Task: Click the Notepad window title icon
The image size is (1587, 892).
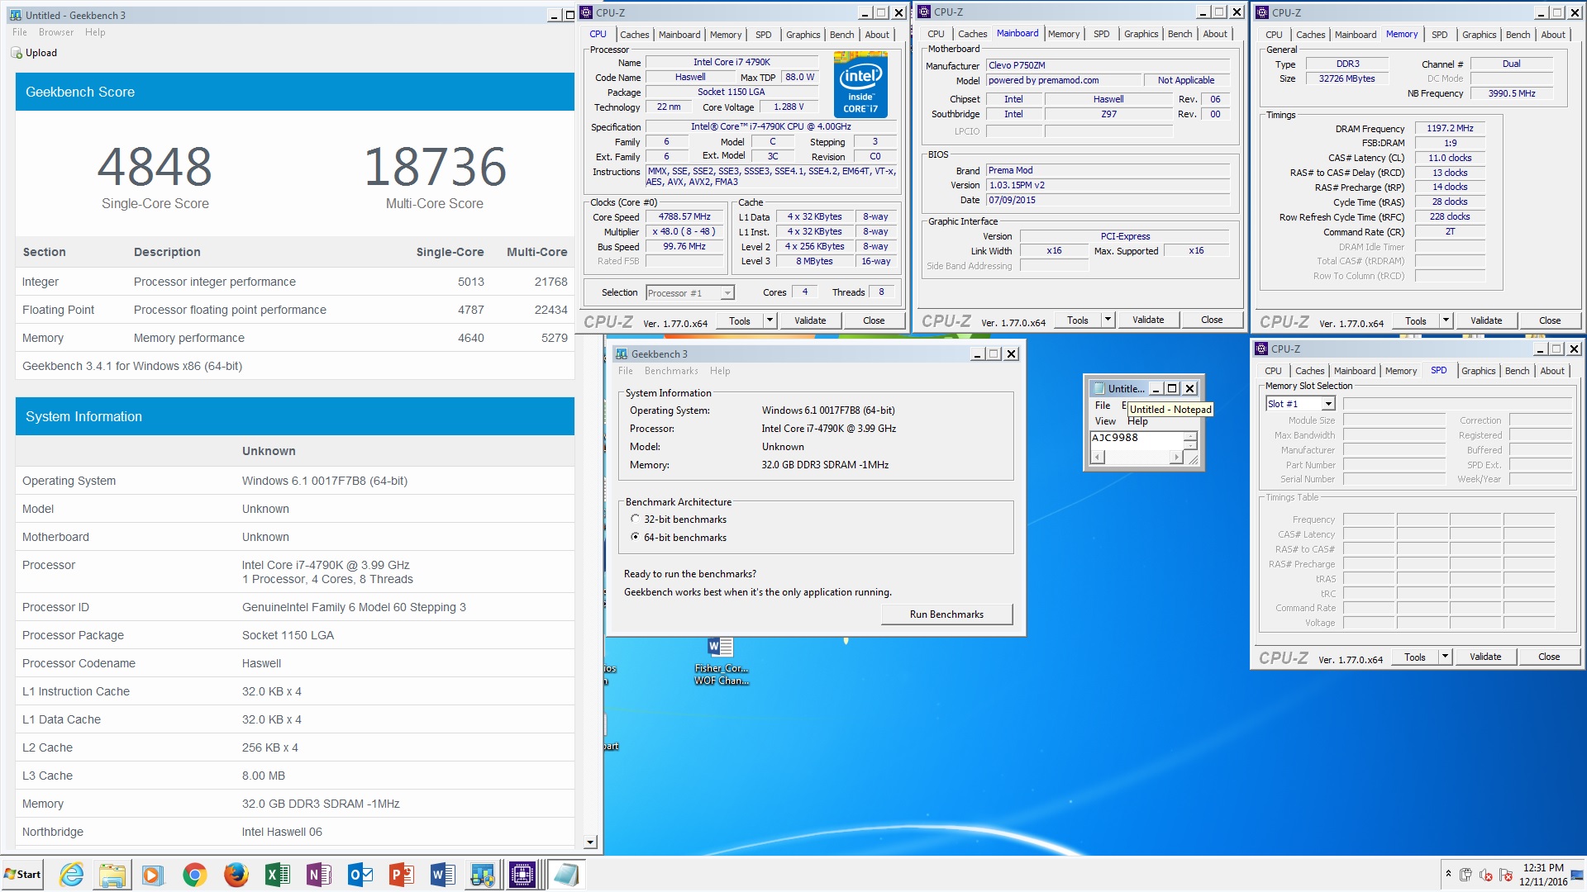Action: click(1099, 388)
